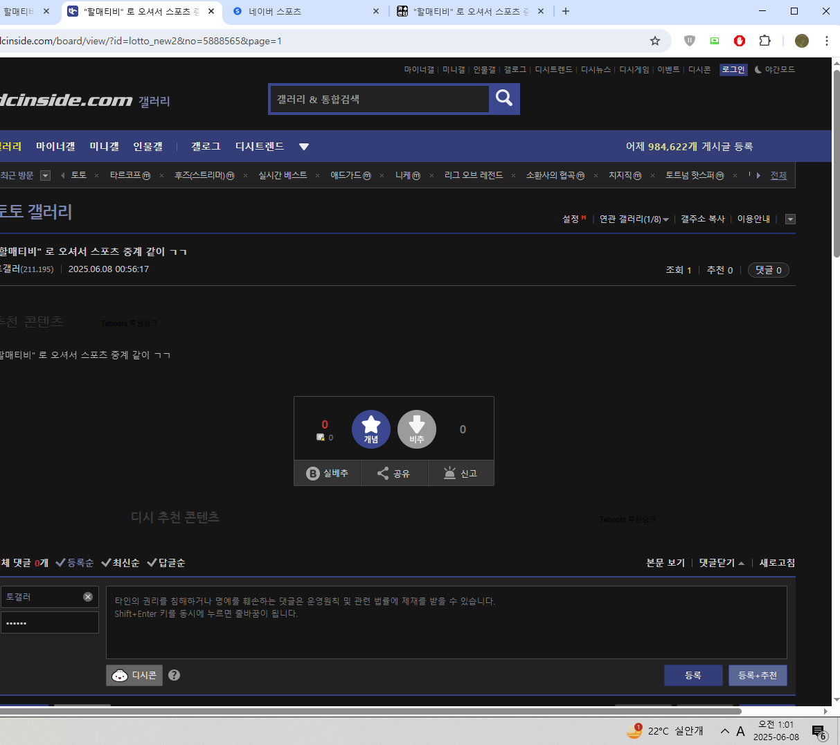Screen dimensions: 840x745
Task: Click the 신고 report siren button
Action: (x=461, y=474)
